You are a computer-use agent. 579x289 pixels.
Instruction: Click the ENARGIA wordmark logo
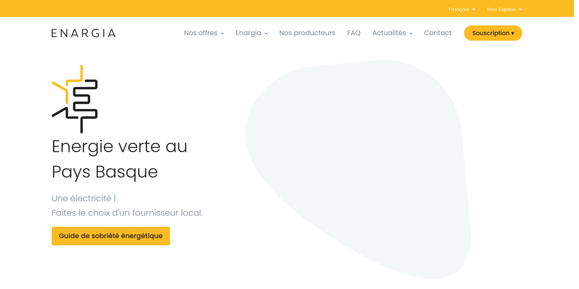(83, 33)
